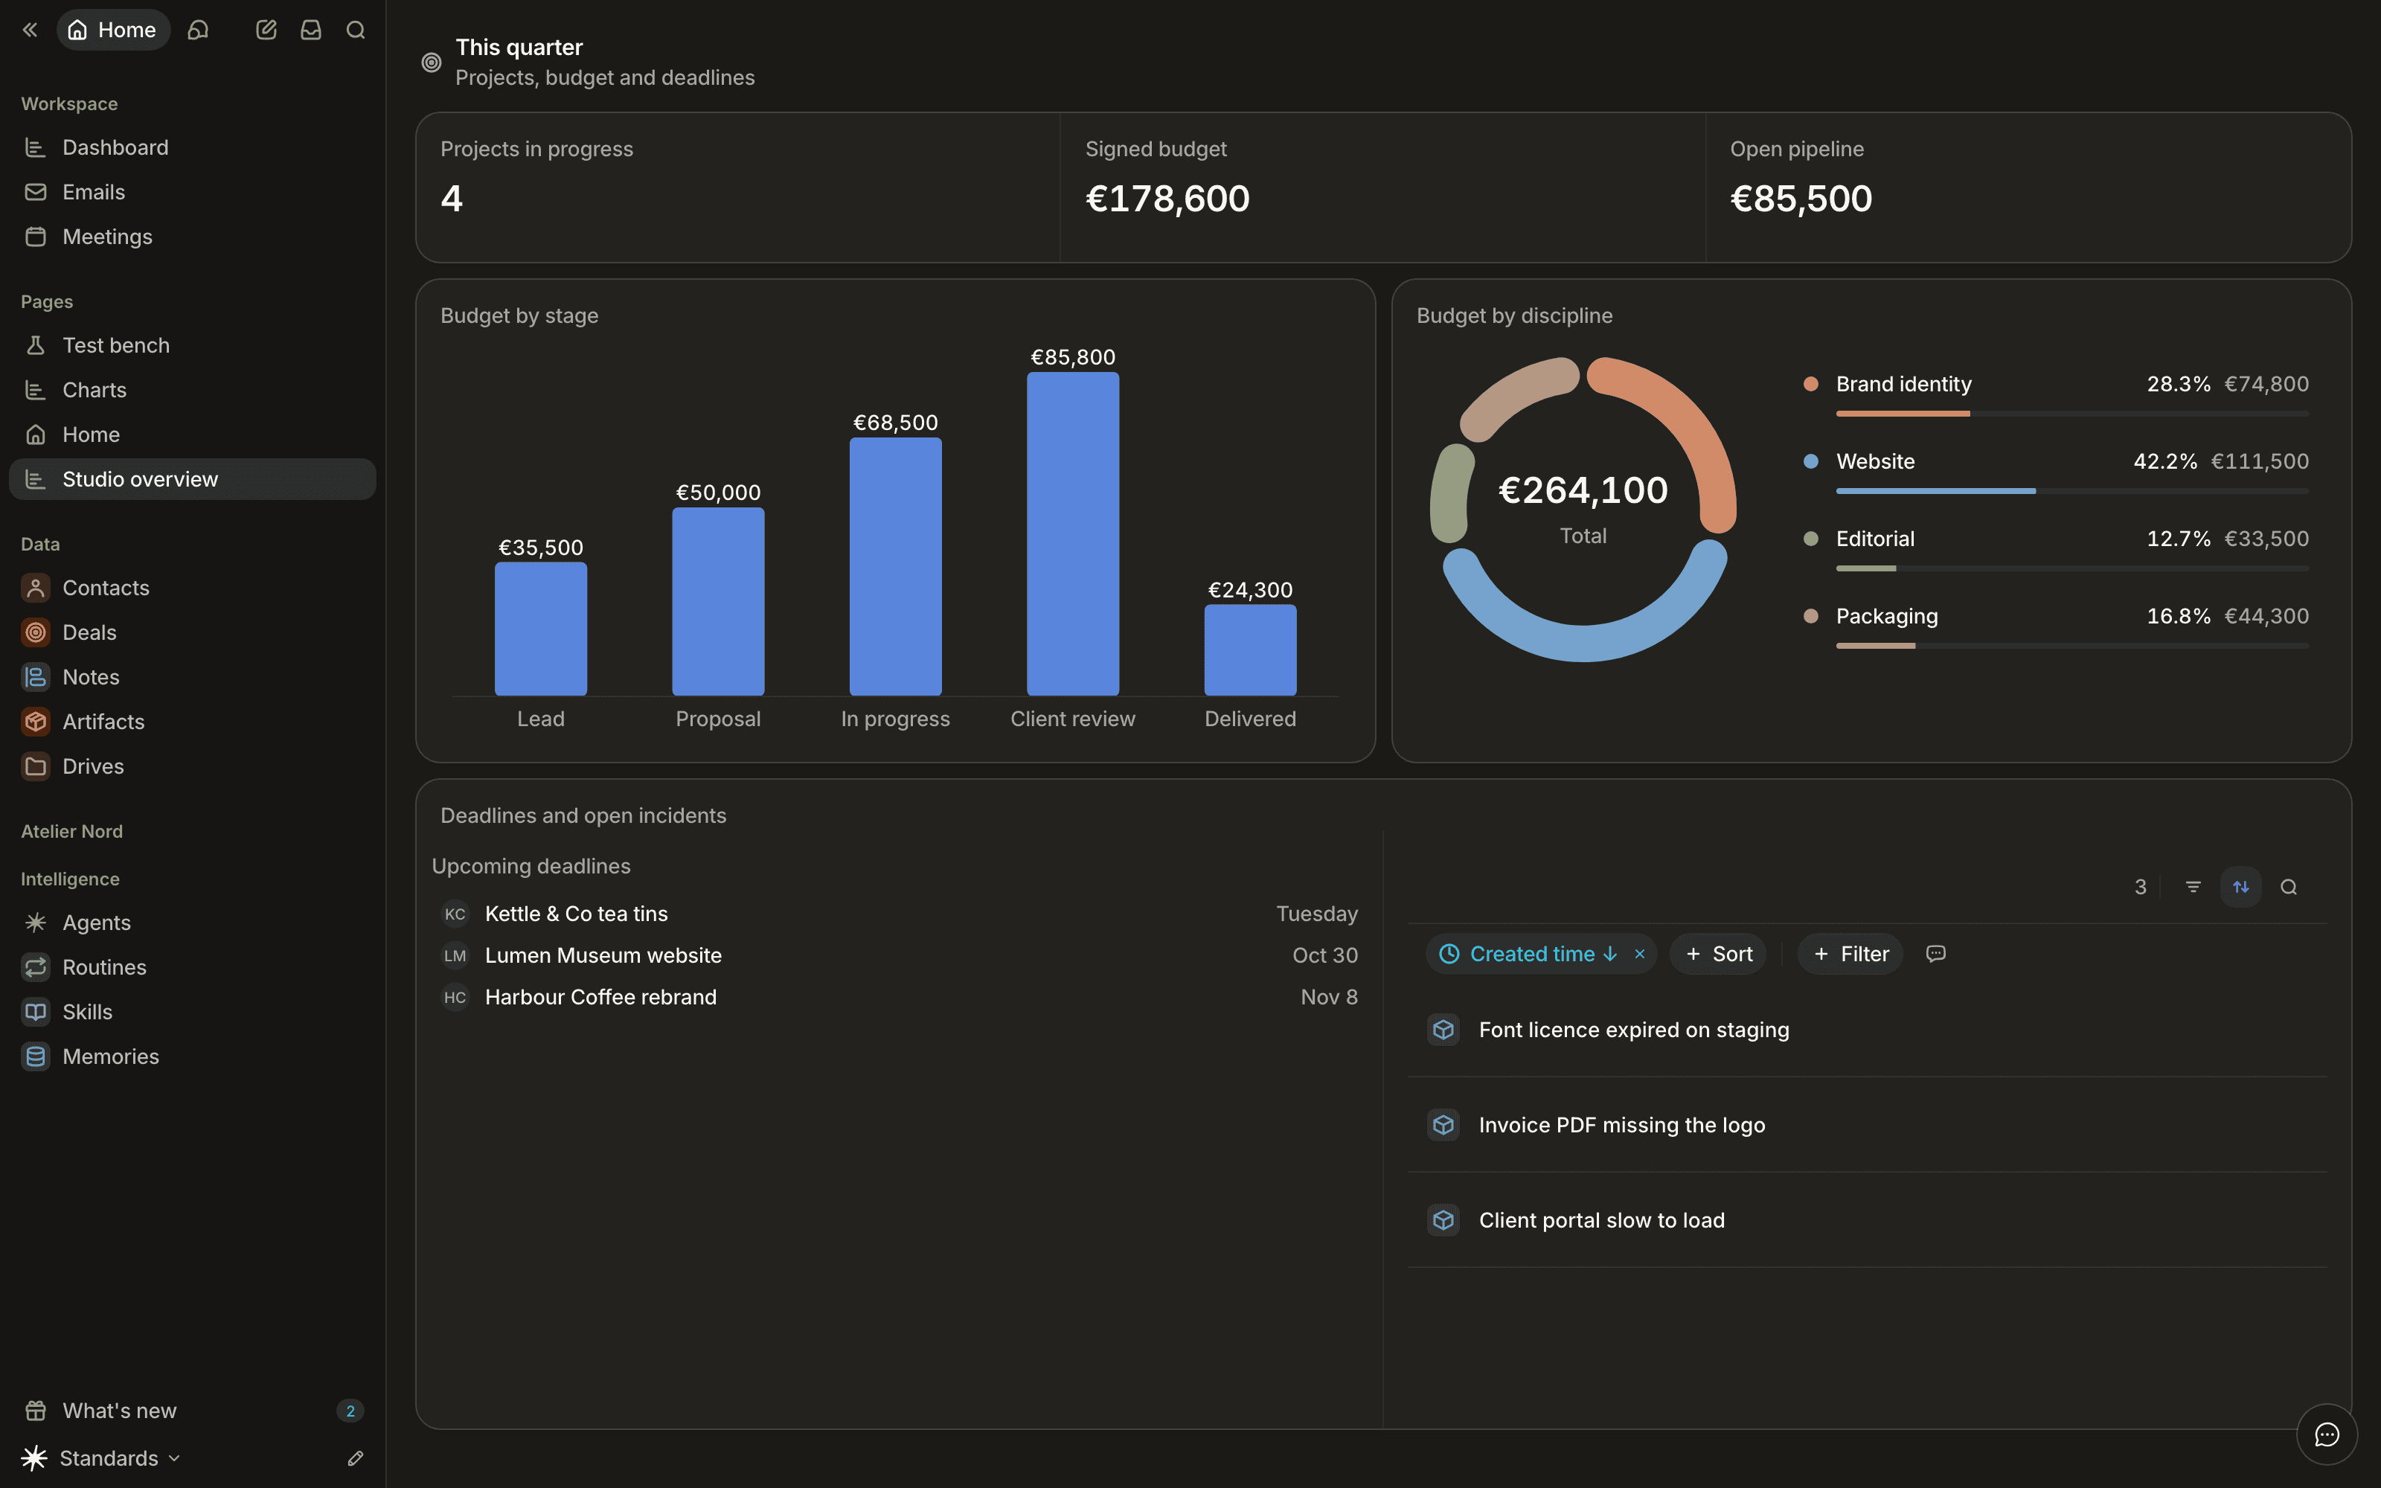The height and width of the screenshot is (1488, 2381).
Task: Click the comment icon next to Filter
Action: click(1935, 954)
